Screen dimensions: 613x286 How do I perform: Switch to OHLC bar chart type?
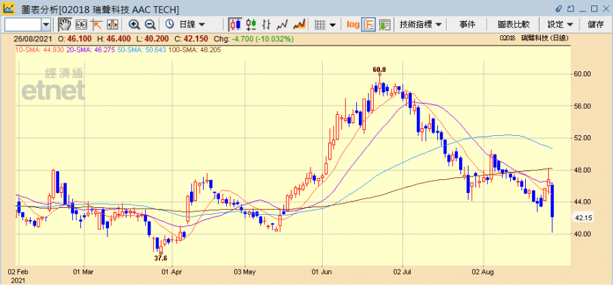coord(251,24)
